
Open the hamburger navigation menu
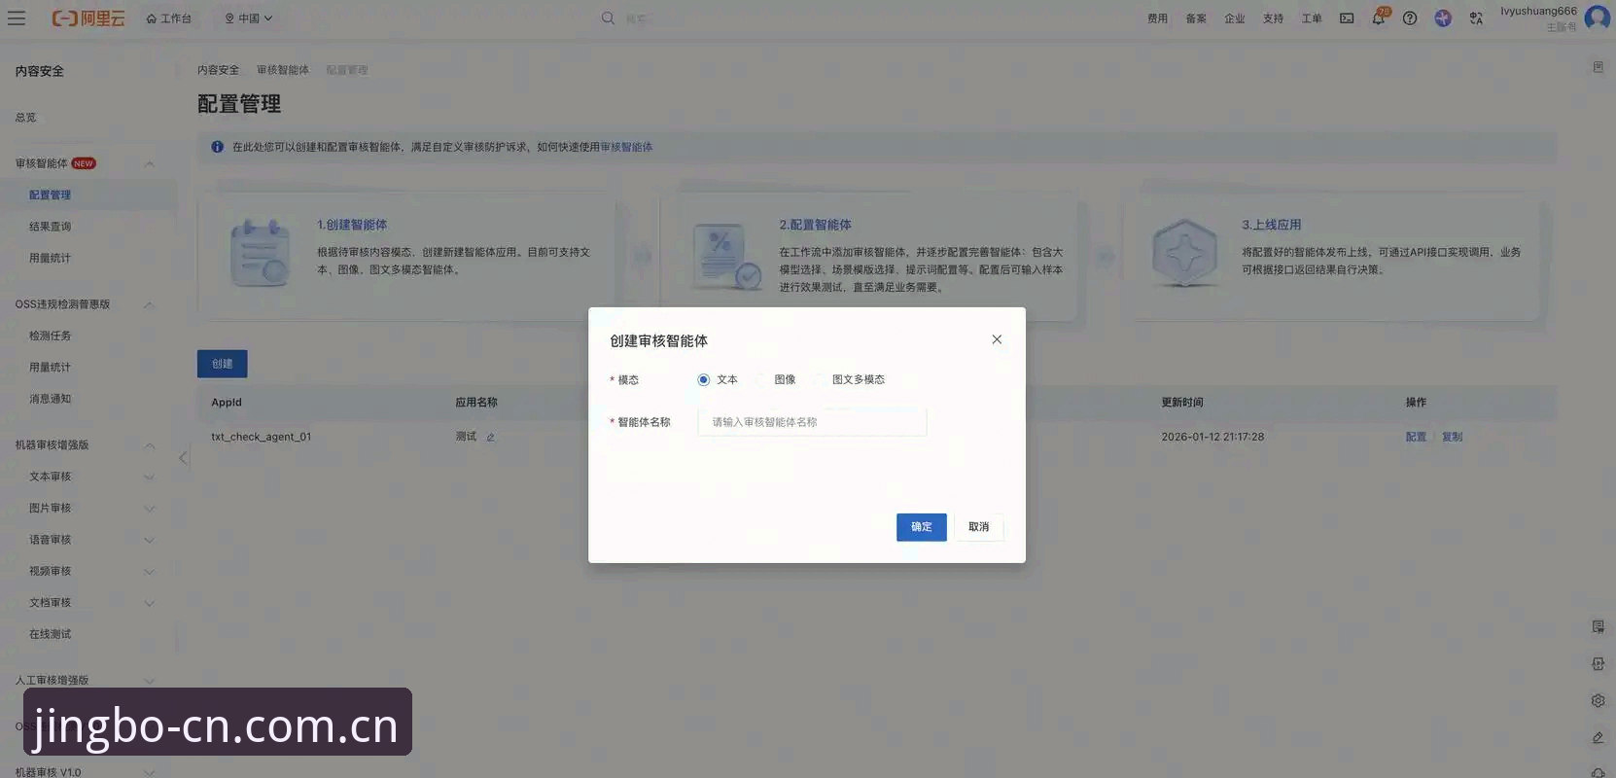point(17,18)
